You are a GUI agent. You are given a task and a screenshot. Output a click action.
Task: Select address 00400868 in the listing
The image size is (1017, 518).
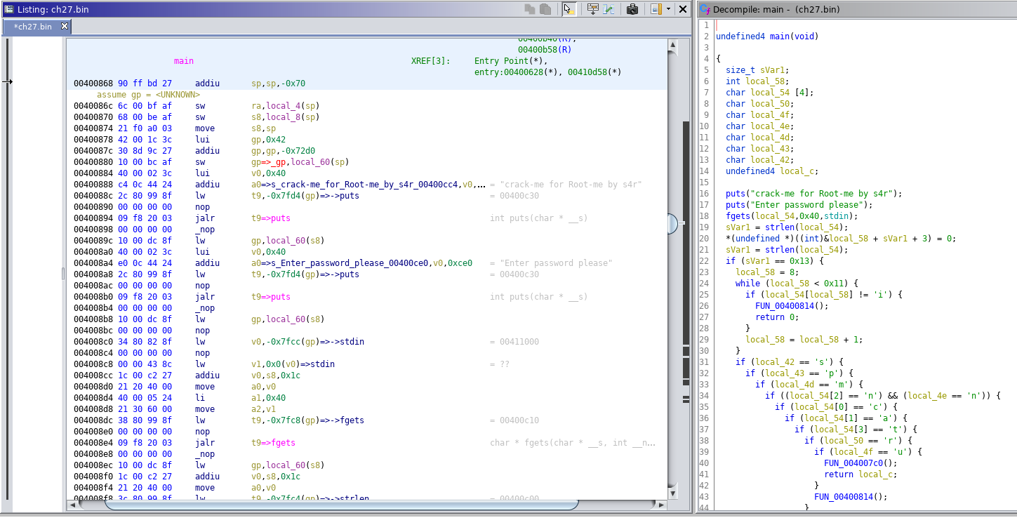coord(93,84)
